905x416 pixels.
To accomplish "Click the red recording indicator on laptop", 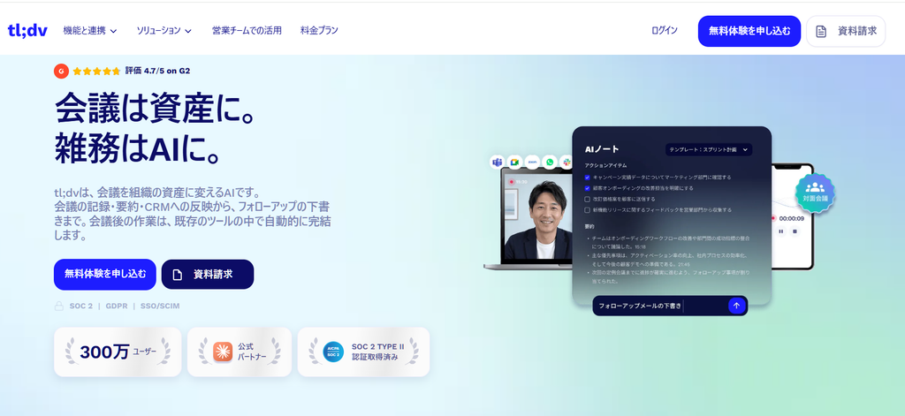I will [512, 181].
